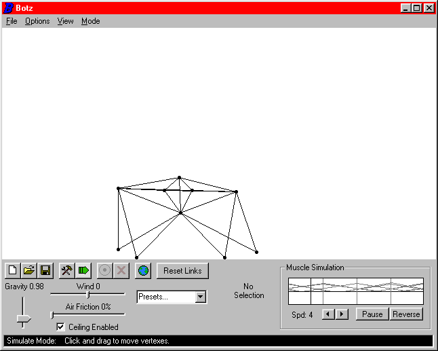Viewport: 438px width, 351px height.
Task: Click the Open file folder icon
Action: pyautogui.click(x=29, y=270)
